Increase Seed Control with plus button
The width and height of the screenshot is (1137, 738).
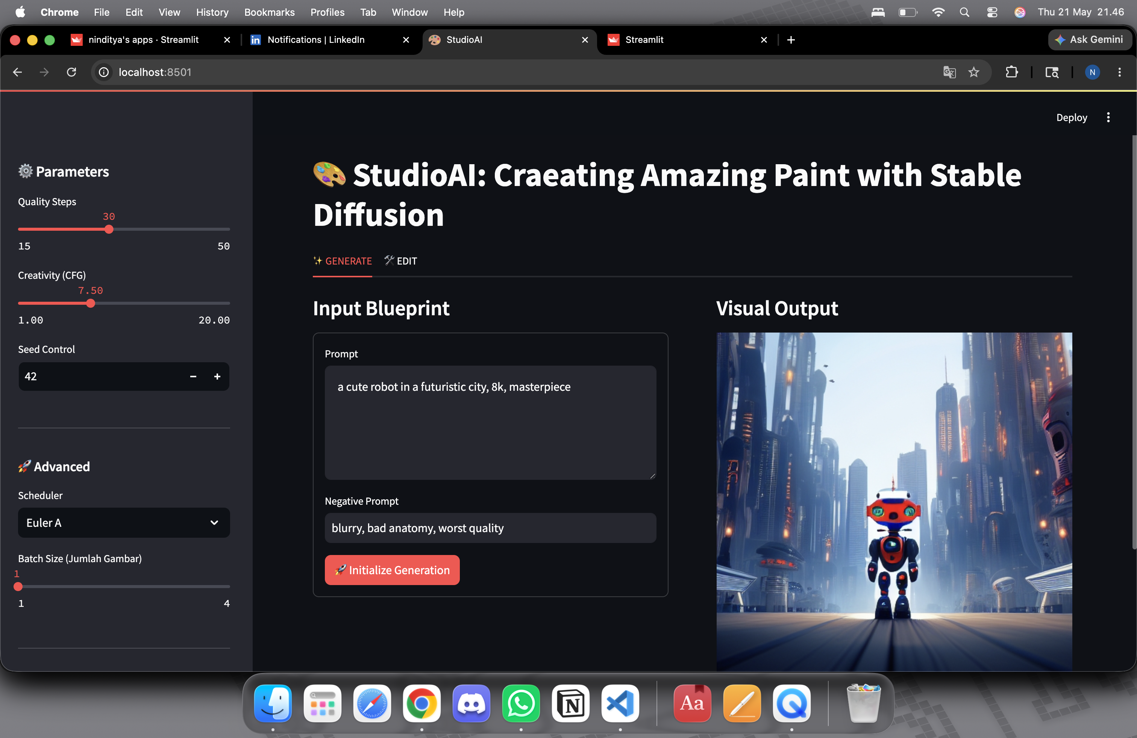click(x=217, y=377)
